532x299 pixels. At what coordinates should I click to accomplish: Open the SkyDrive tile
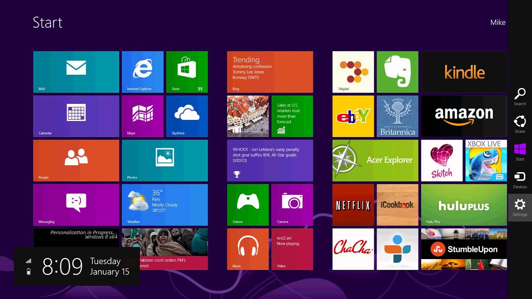[x=187, y=116]
